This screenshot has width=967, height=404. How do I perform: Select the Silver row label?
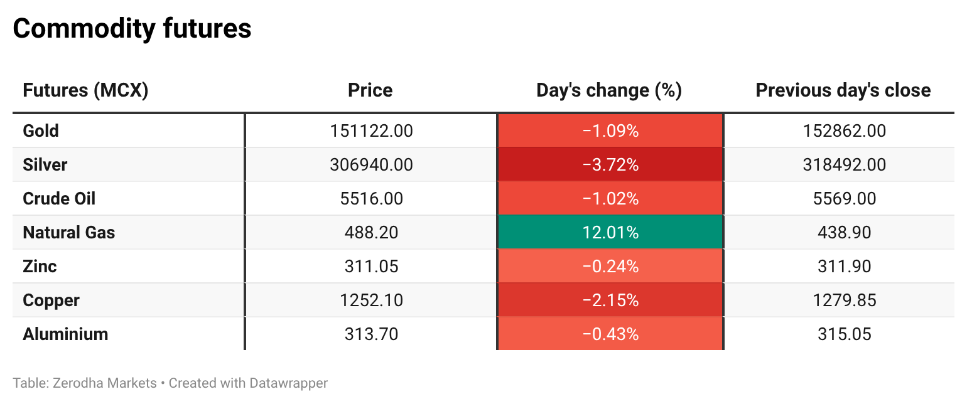[45, 165]
